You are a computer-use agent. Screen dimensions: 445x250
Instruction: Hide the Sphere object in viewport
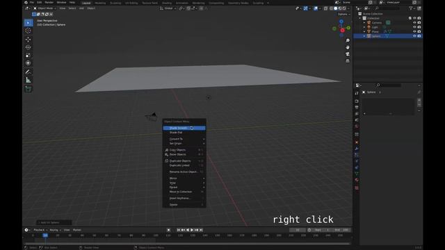(x=414, y=36)
